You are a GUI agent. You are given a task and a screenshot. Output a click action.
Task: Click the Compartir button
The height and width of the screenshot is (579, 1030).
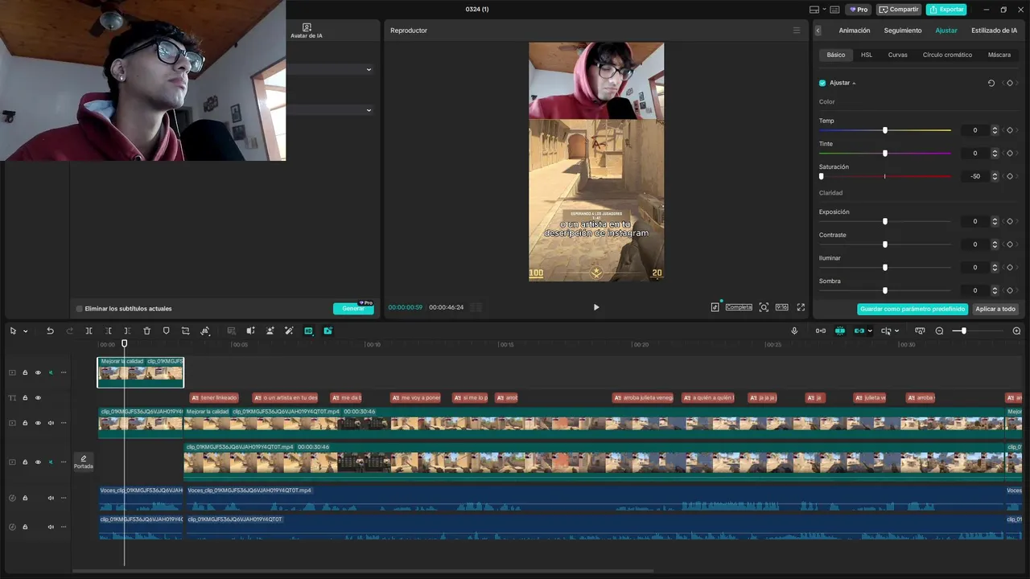(899, 10)
